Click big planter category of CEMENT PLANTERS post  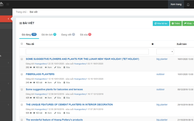pyautogui.click(x=162, y=105)
